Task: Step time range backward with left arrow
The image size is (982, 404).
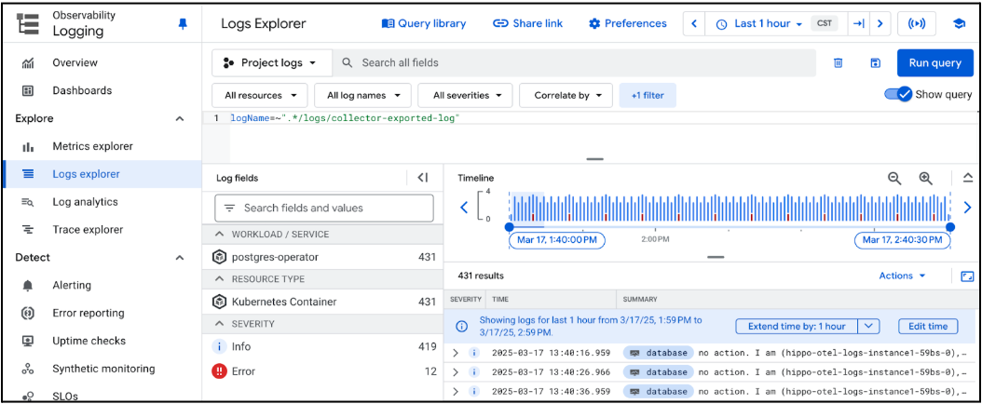Action: click(x=694, y=24)
